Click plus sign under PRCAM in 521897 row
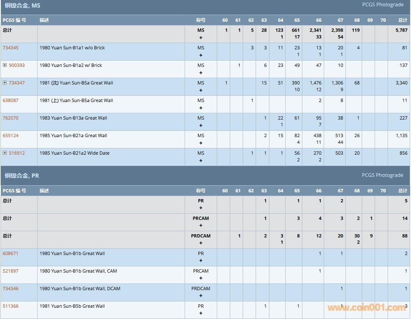This screenshot has height=319, width=411. pyautogui.click(x=201, y=278)
